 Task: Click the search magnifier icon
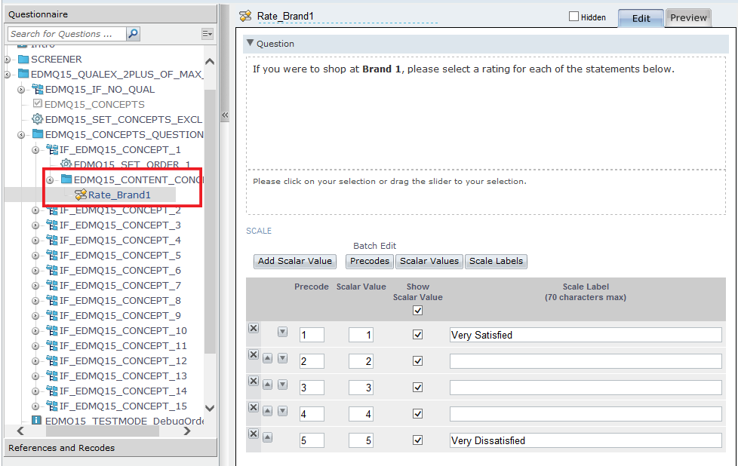134,34
